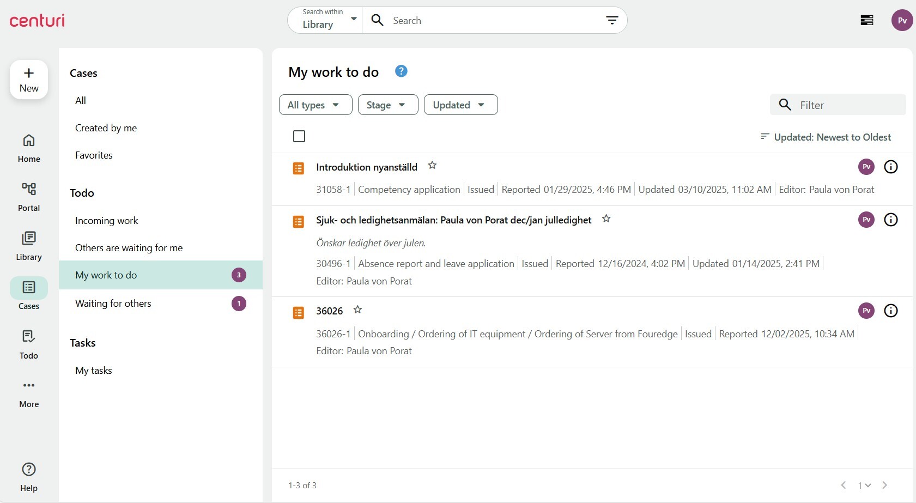Screen dimensions: 916x503
Task: Toggle the server view icon in header
Action: coord(866,20)
